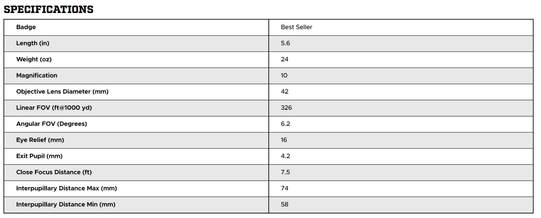The height and width of the screenshot is (218, 541).
Task: Click the Best Seller value
Action: coord(297,27)
